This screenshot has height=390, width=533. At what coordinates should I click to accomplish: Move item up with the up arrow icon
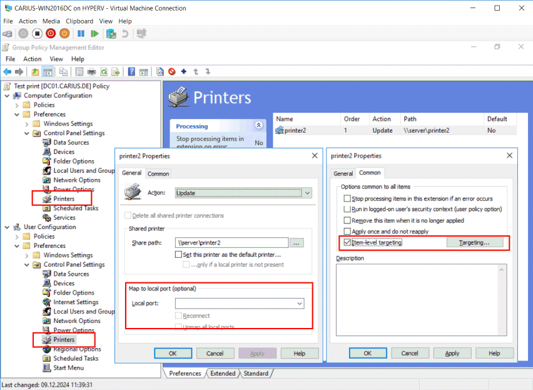(x=196, y=72)
